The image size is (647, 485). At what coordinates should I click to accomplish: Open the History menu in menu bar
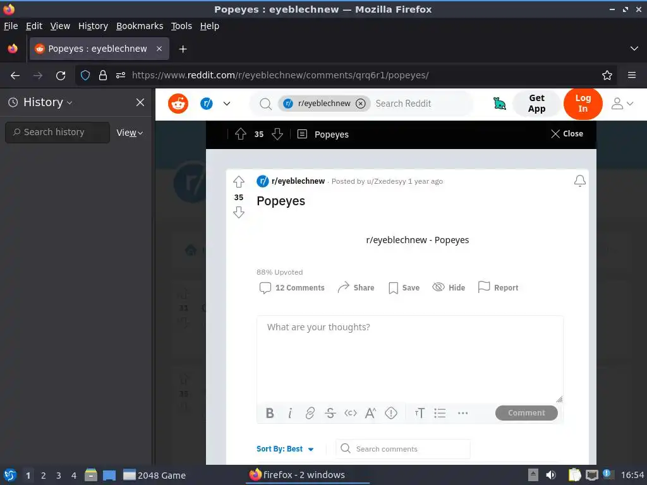coord(93,26)
